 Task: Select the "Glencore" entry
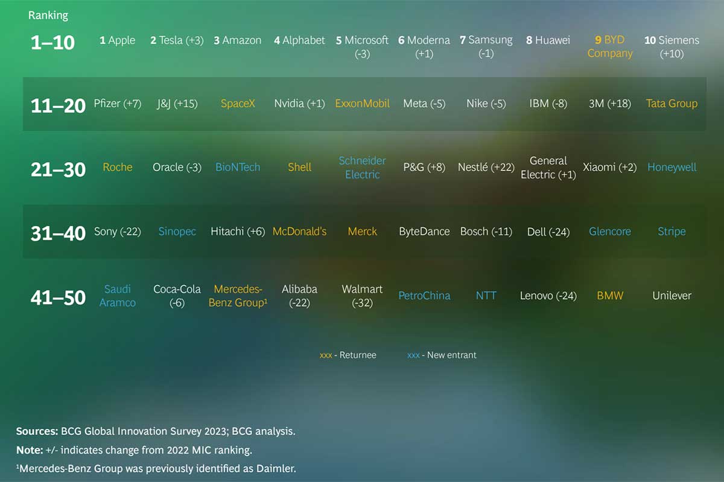[x=610, y=231]
